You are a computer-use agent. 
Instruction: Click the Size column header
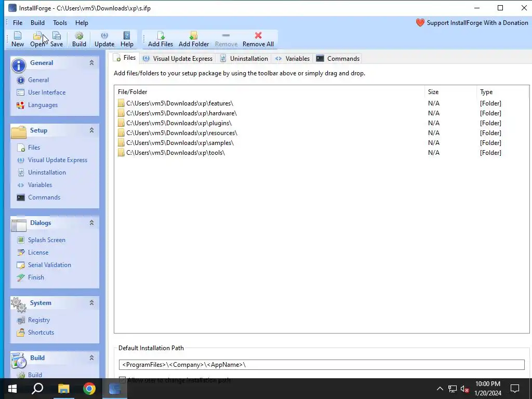[450, 92]
